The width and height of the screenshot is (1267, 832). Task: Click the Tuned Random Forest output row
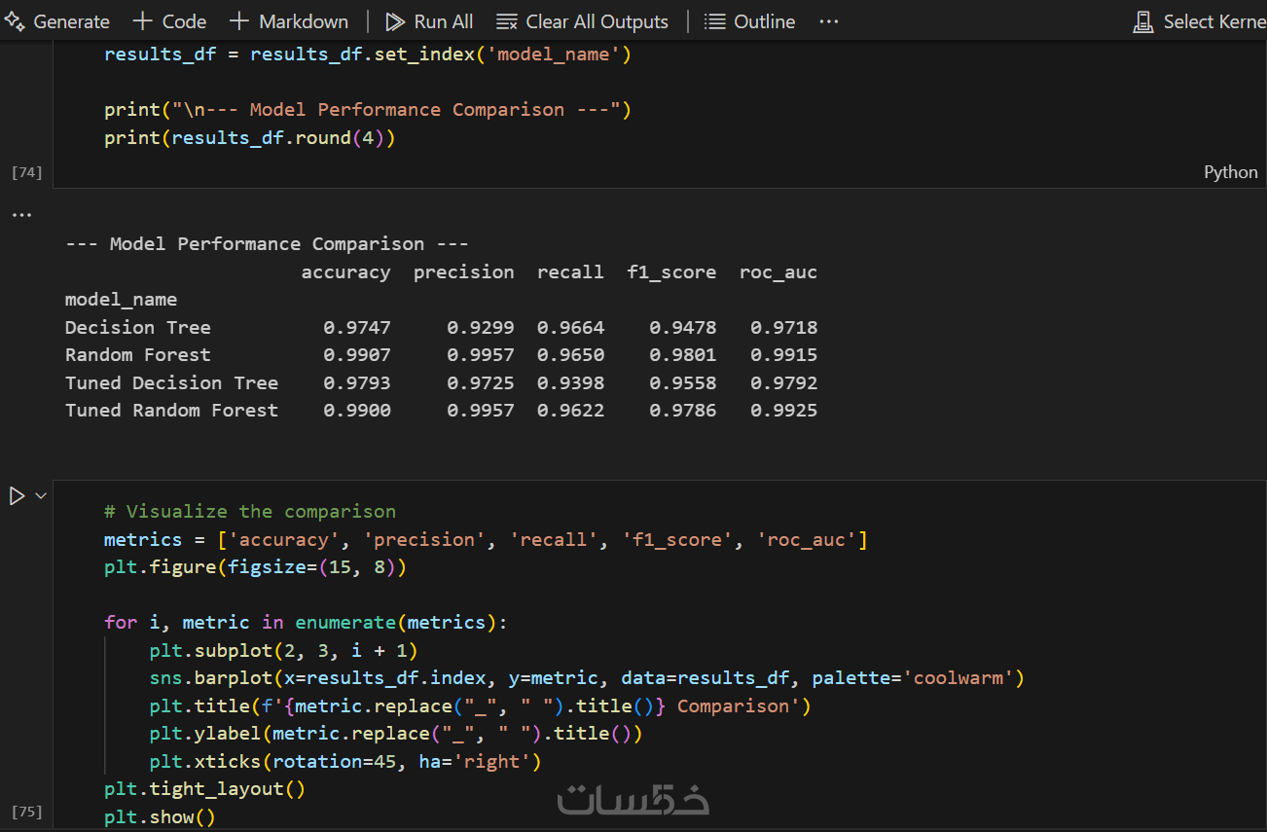click(x=171, y=411)
